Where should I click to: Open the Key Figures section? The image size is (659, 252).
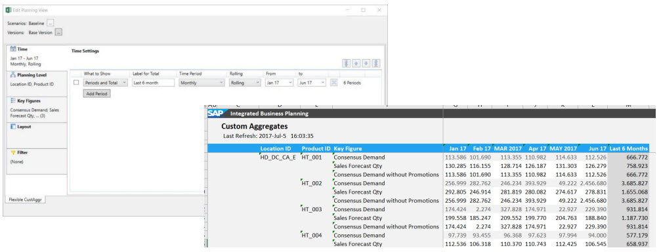(x=37, y=109)
